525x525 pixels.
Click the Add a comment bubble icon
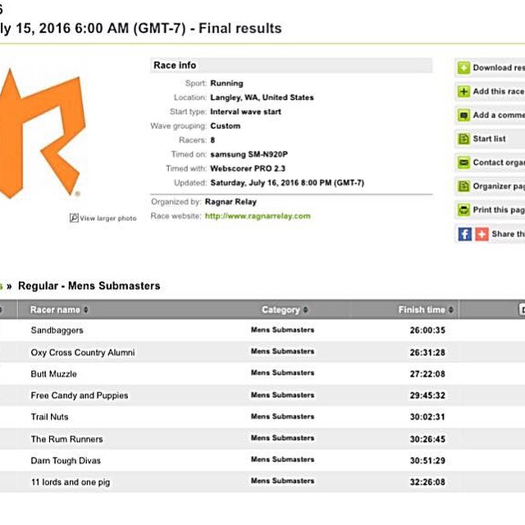463,115
